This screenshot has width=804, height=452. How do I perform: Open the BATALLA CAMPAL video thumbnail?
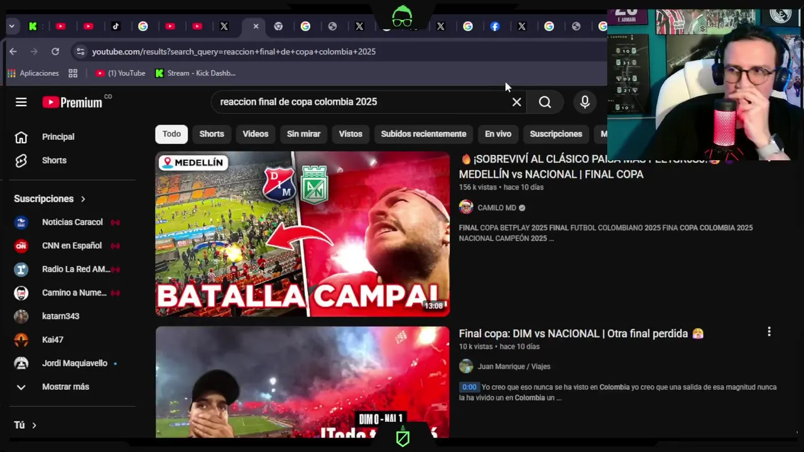303,234
